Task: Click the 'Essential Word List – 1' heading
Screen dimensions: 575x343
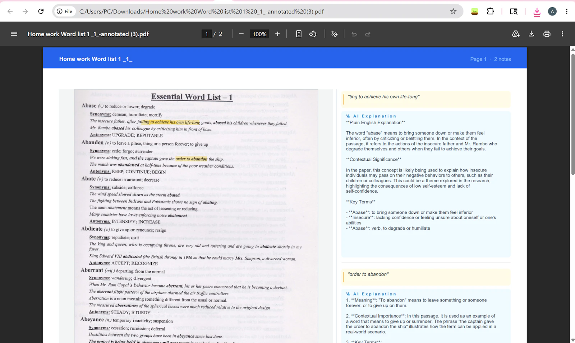Action: [x=192, y=97]
